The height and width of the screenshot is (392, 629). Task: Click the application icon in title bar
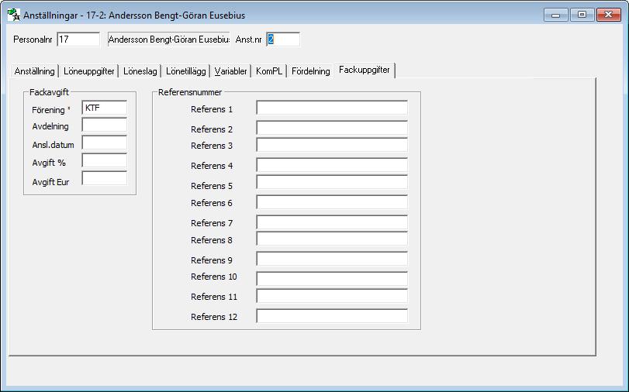pos(14,15)
